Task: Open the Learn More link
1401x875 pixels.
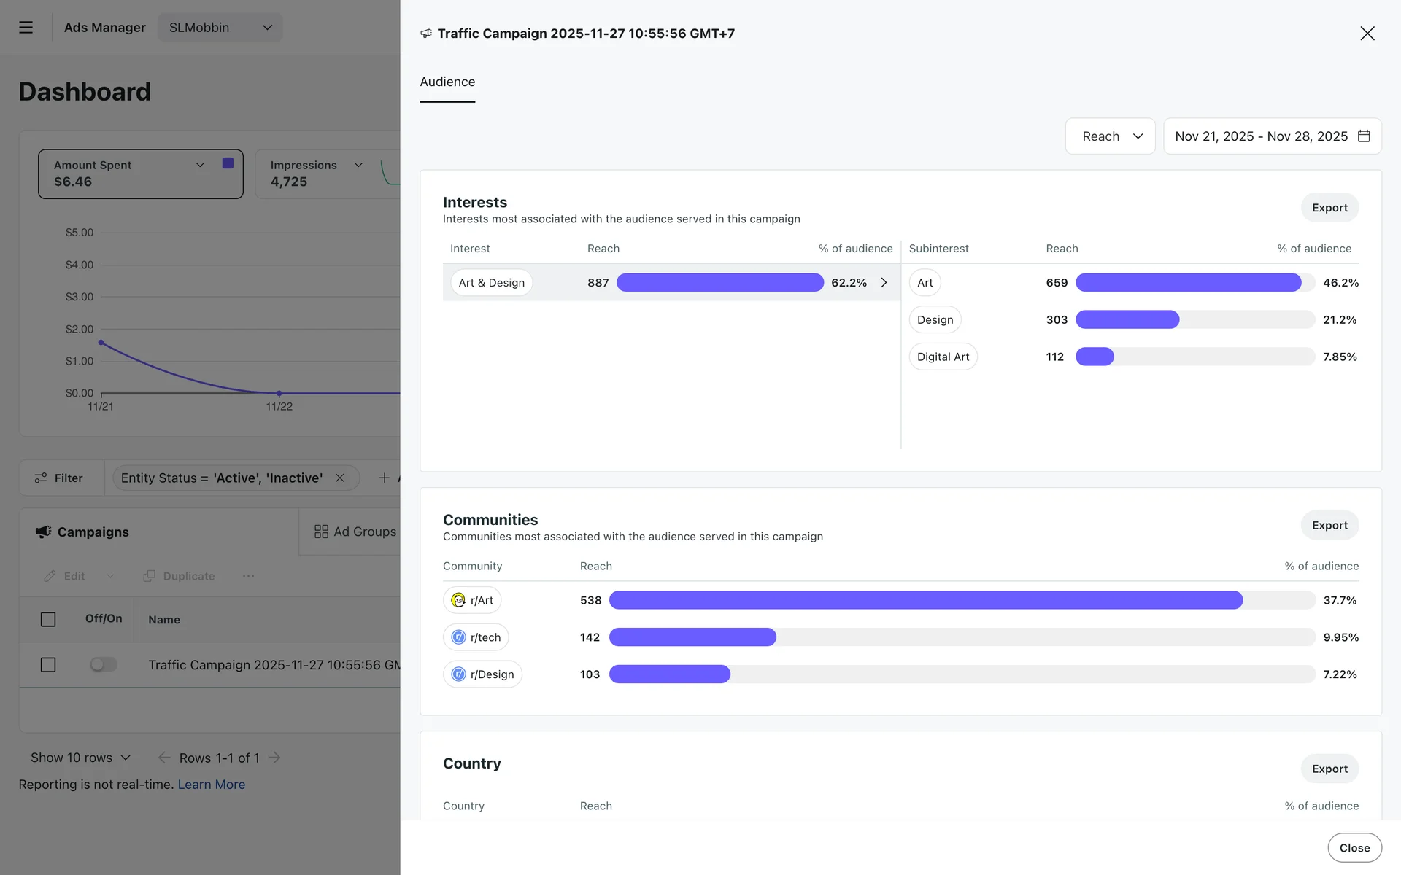Action: (x=211, y=785)
